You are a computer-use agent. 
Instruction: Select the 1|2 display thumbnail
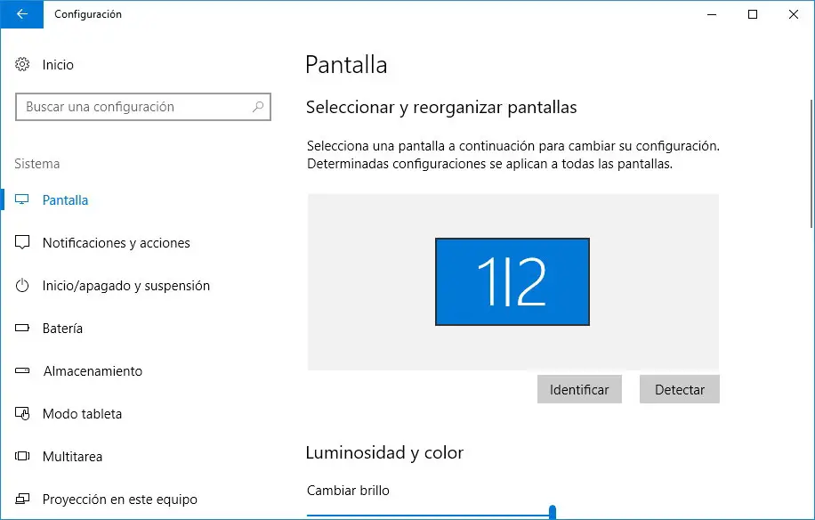tap(512, 281)
